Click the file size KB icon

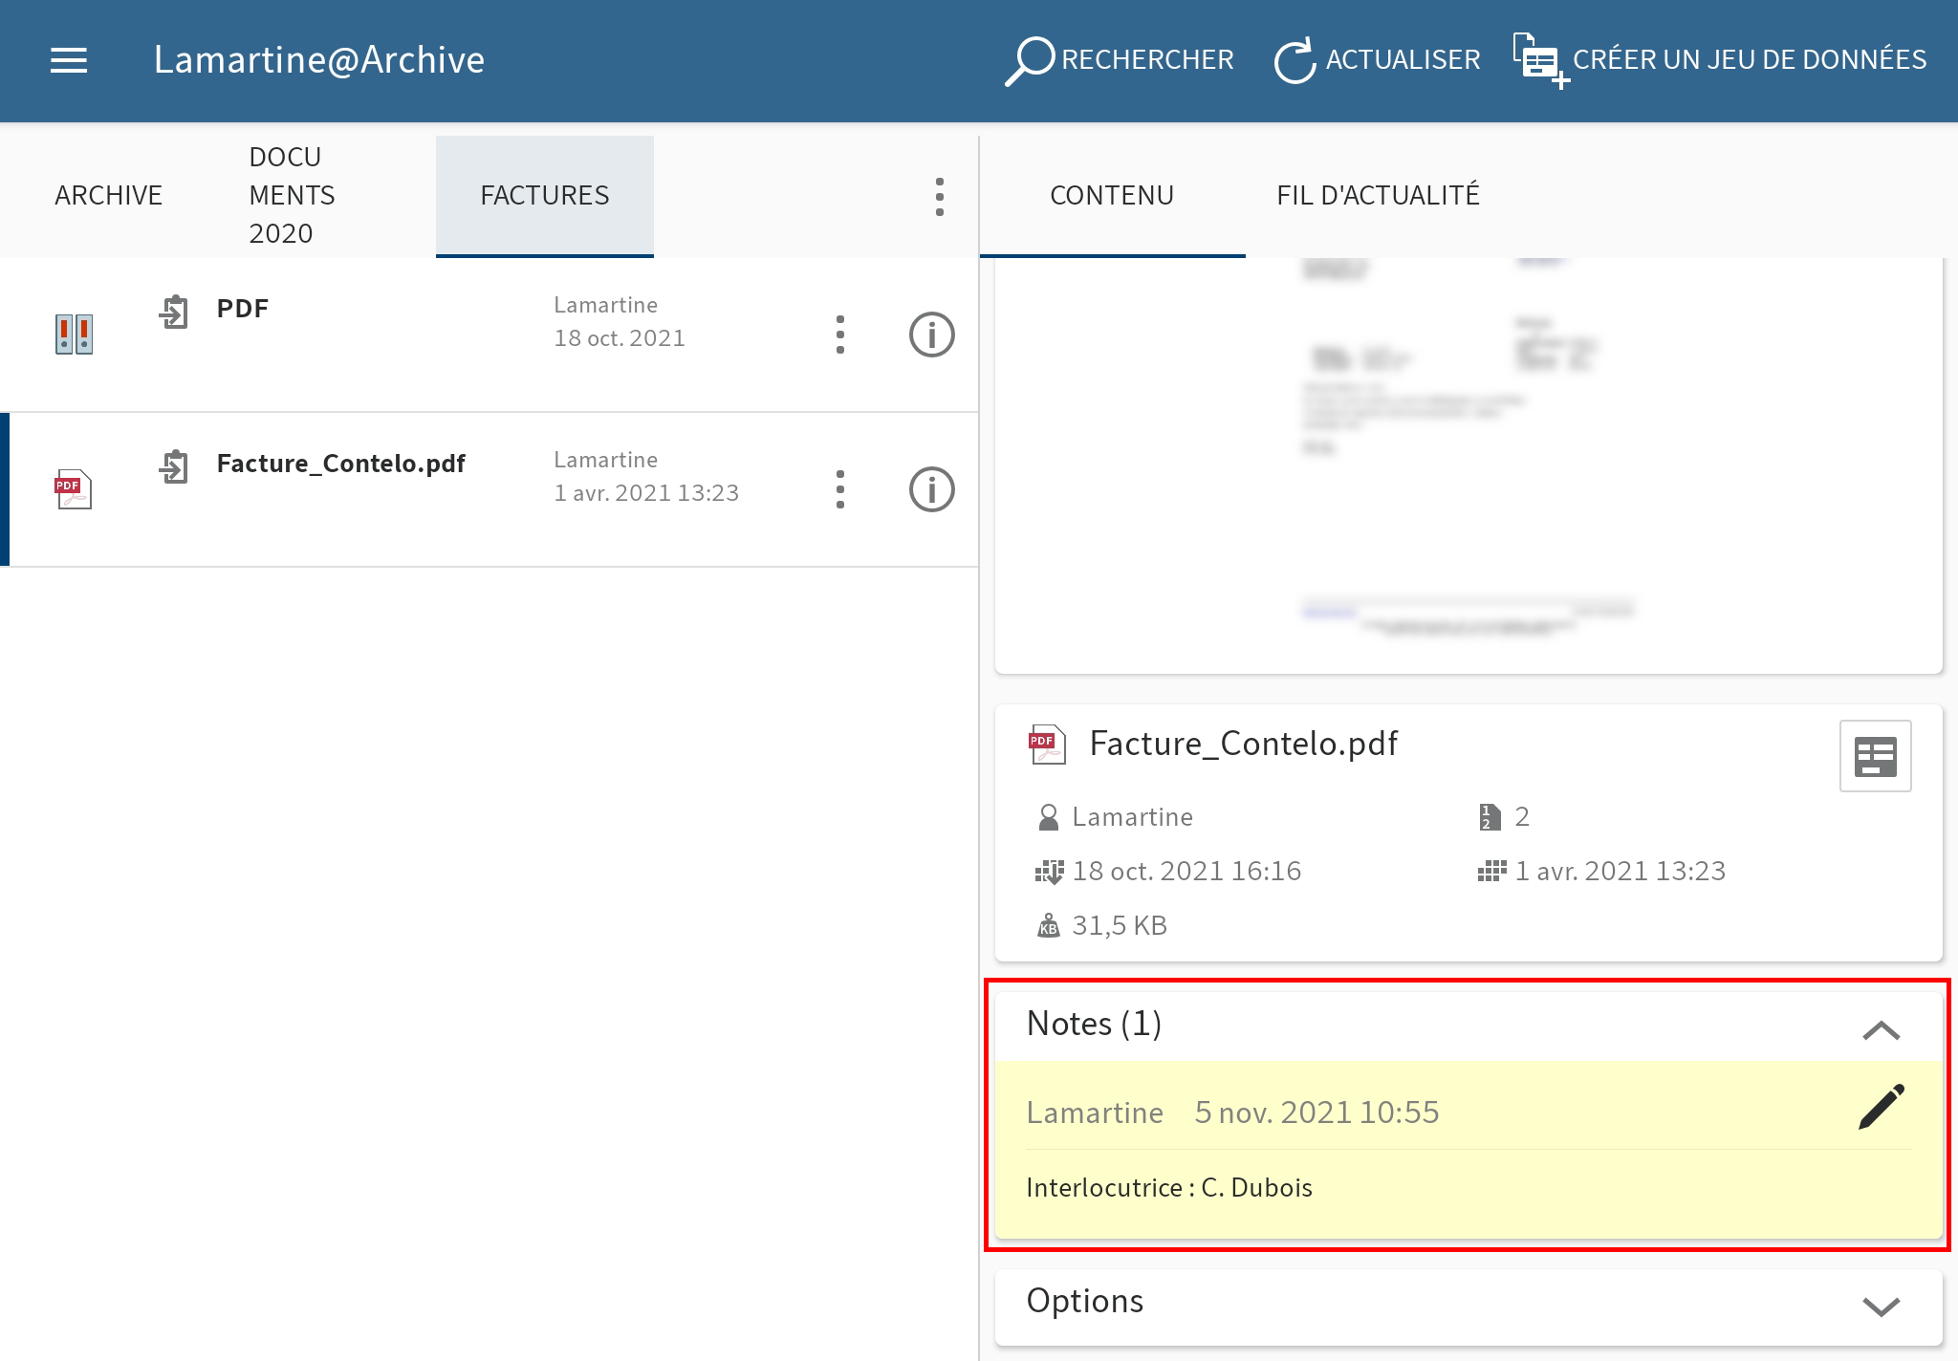[x=1049, y=926]
